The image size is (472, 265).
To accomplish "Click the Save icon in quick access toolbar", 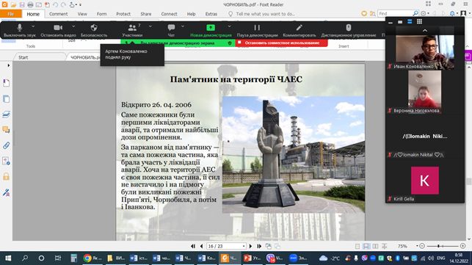I will pos(22,4).
